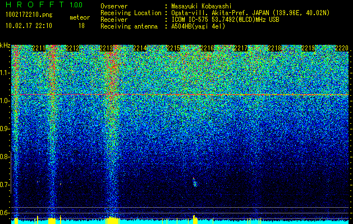Screen dimensions: 353x224
Task: Click the Ogata-vill. Akita-Pref. JAPAN location text
Action: coord(250,13)
